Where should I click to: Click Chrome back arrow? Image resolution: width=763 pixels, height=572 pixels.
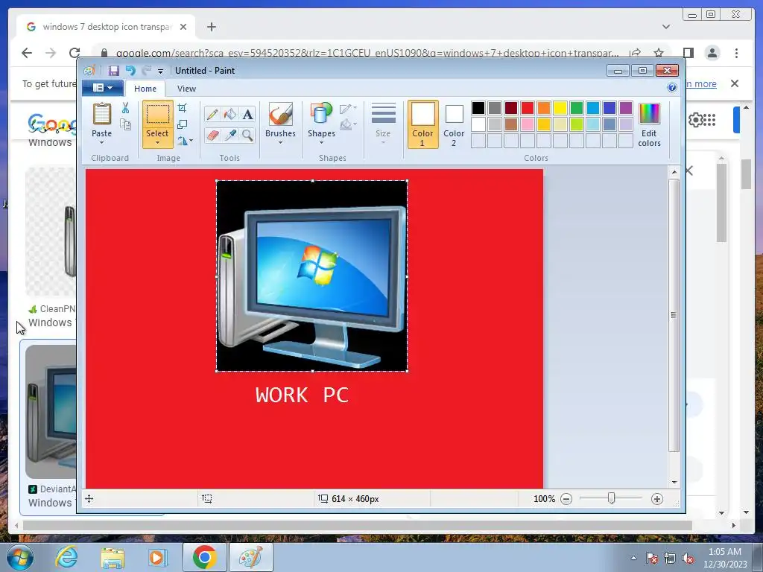point(27,53)
